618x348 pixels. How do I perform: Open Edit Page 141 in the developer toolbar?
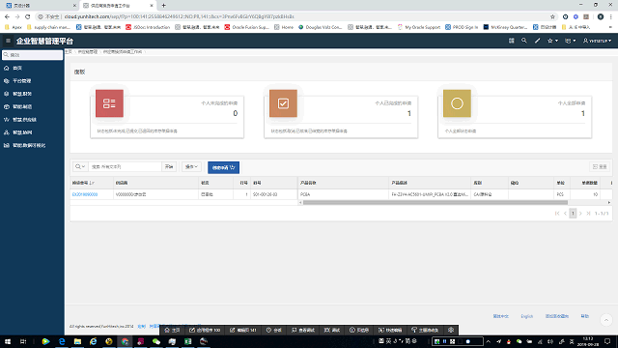coord(243,330)
